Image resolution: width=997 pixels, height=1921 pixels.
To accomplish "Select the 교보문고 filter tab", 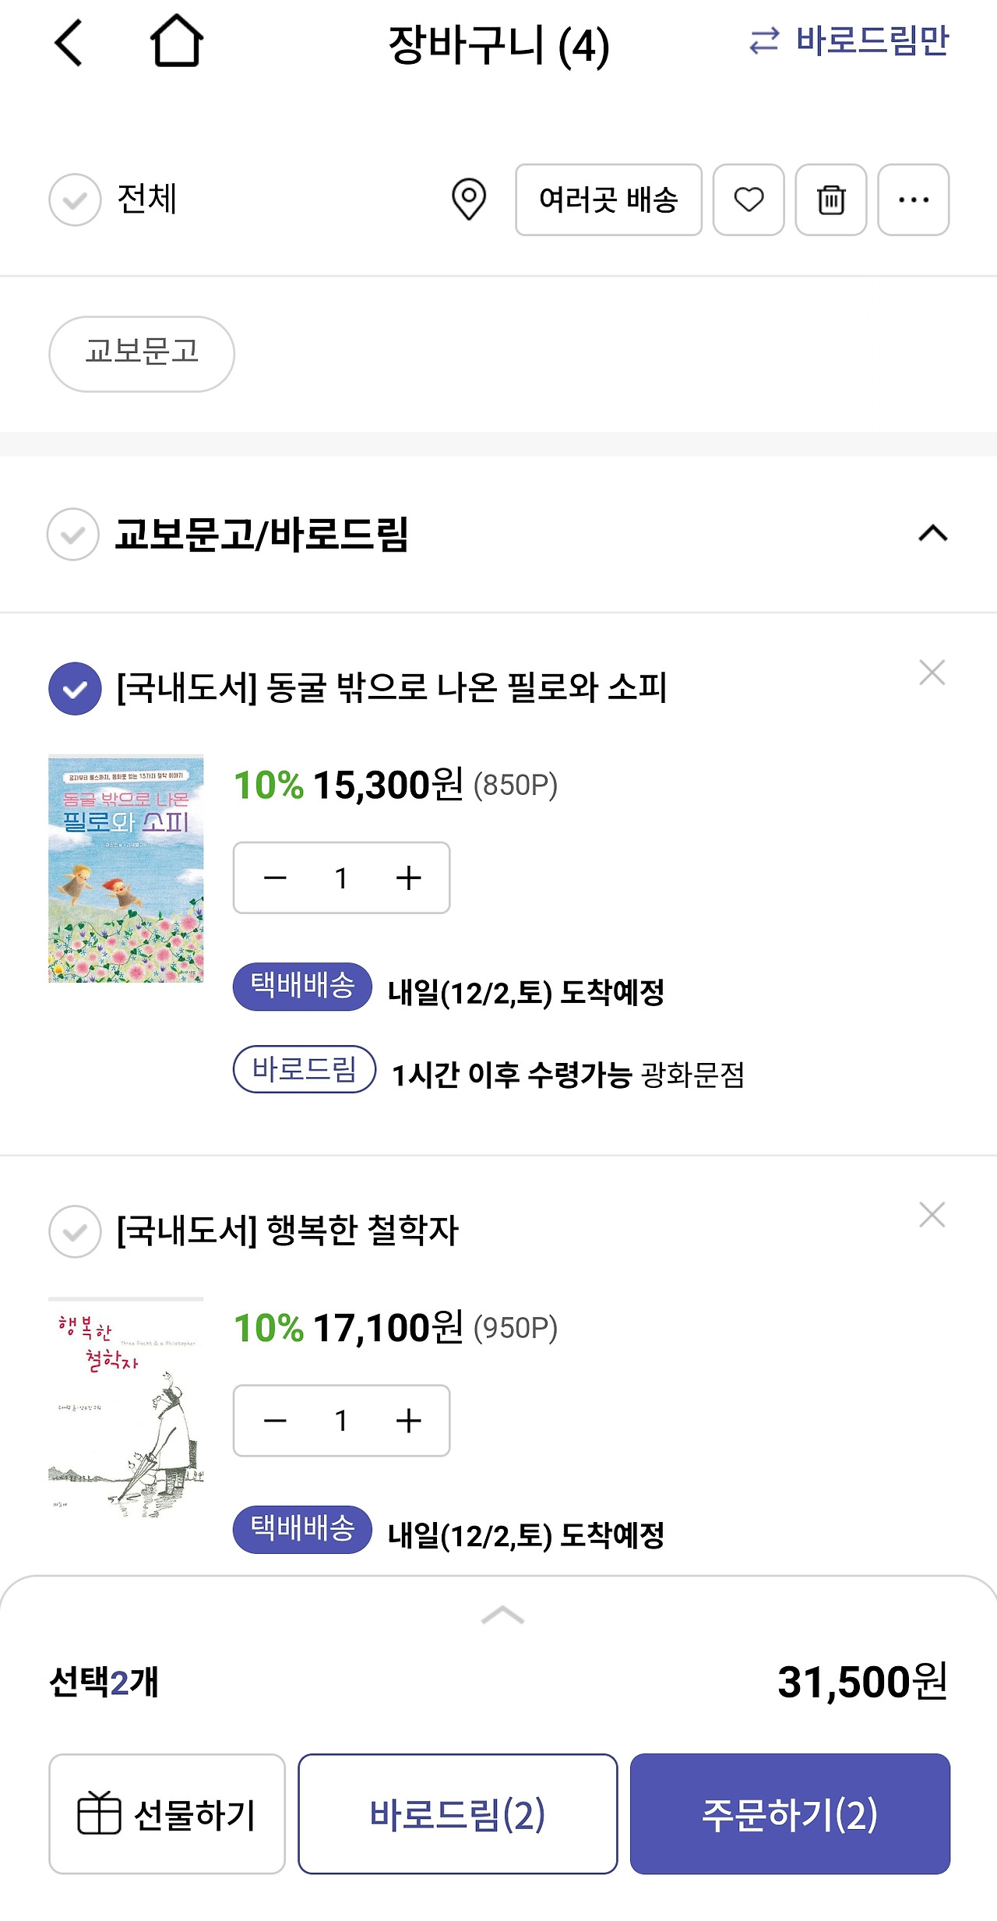I will (x=142, y=354).
